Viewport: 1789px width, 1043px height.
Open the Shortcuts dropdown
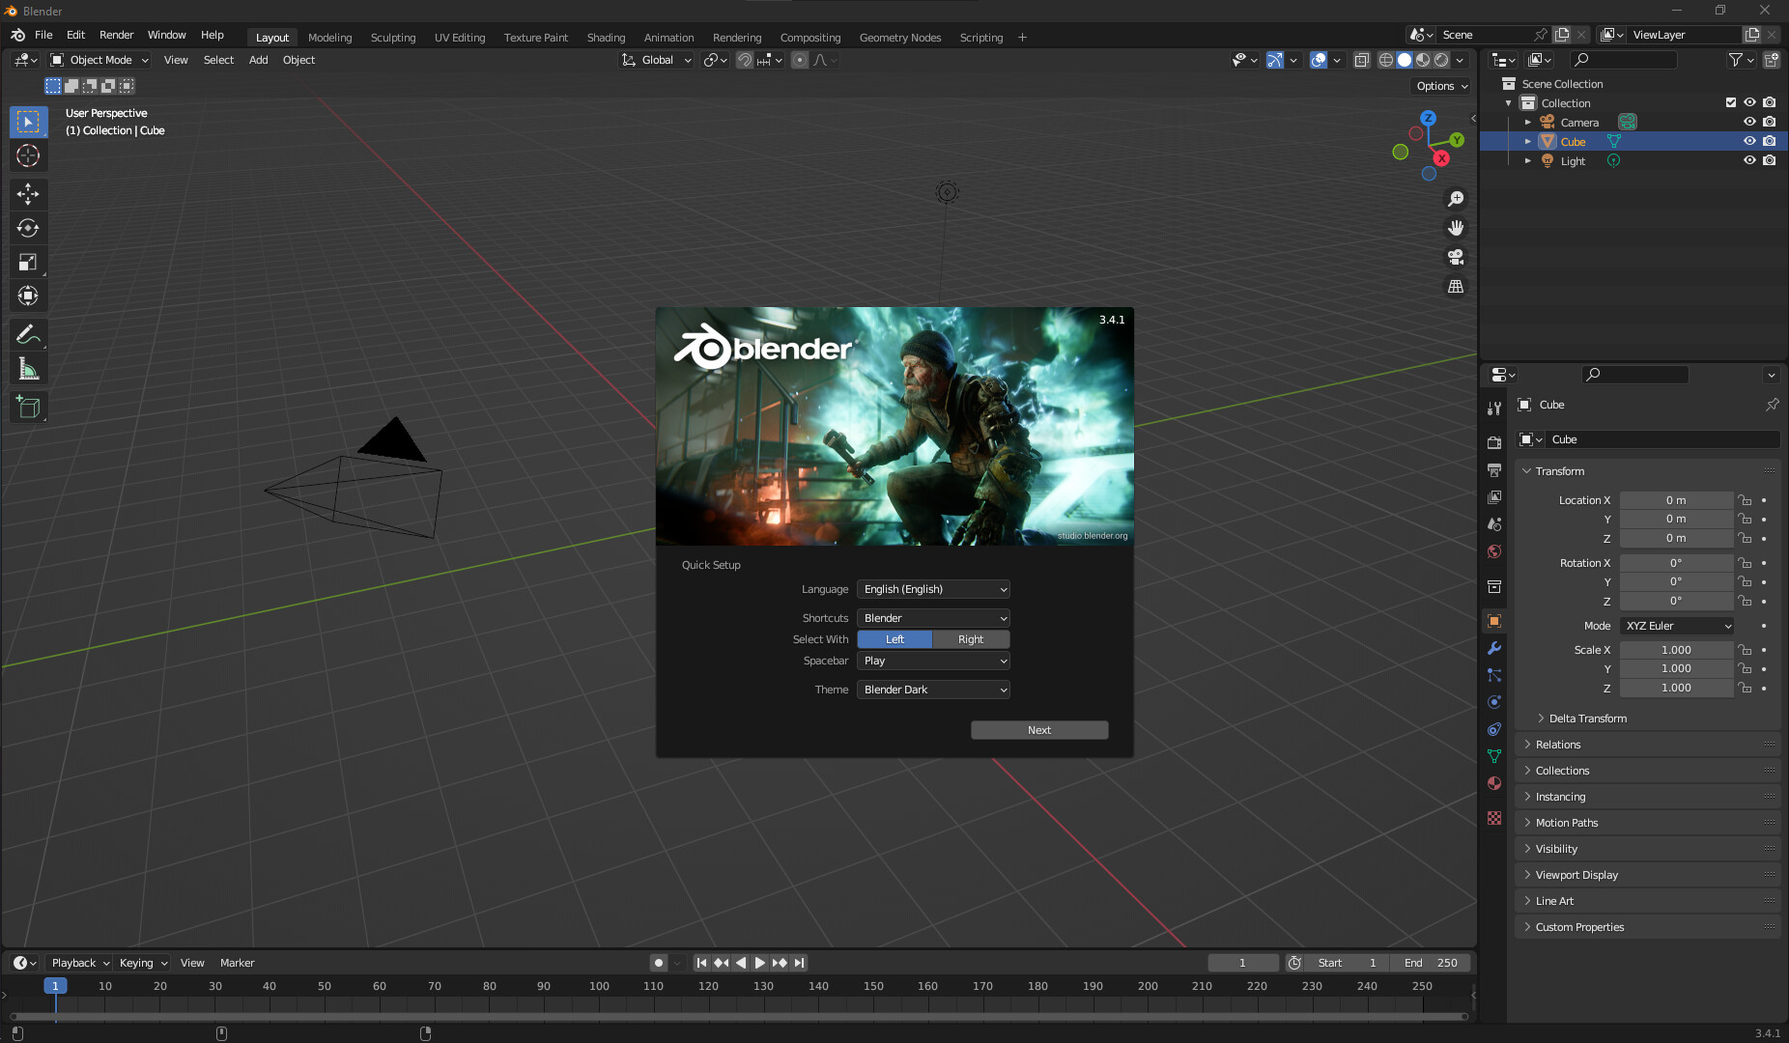pyautogui.click(x=932, y=617)
